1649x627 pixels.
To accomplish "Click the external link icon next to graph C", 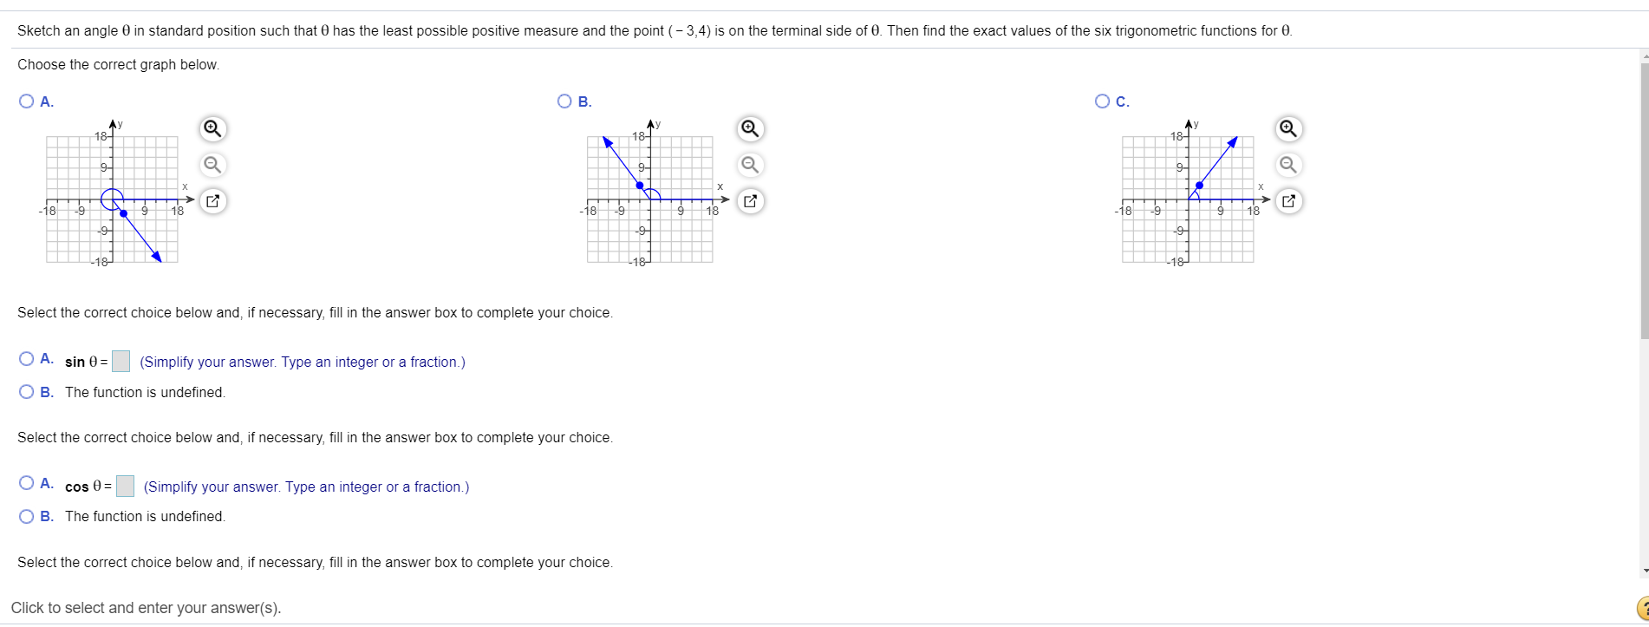I will (x=1287, y=200).
